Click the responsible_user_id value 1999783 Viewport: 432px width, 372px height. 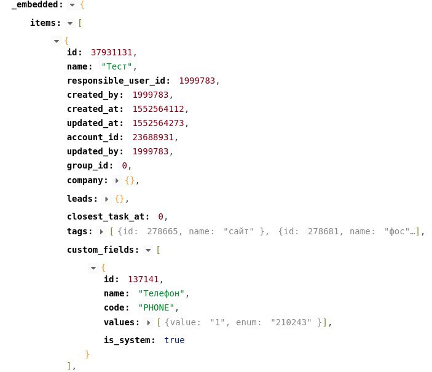pyautogui.click(x=197, y=81)
